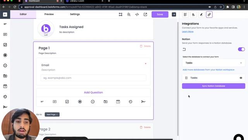The image size is (248, 140).
Task: Open theme fill panel icon
Action: 193,15
